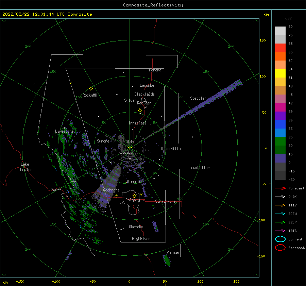Click the Vulcan label

tap(173, 253)
